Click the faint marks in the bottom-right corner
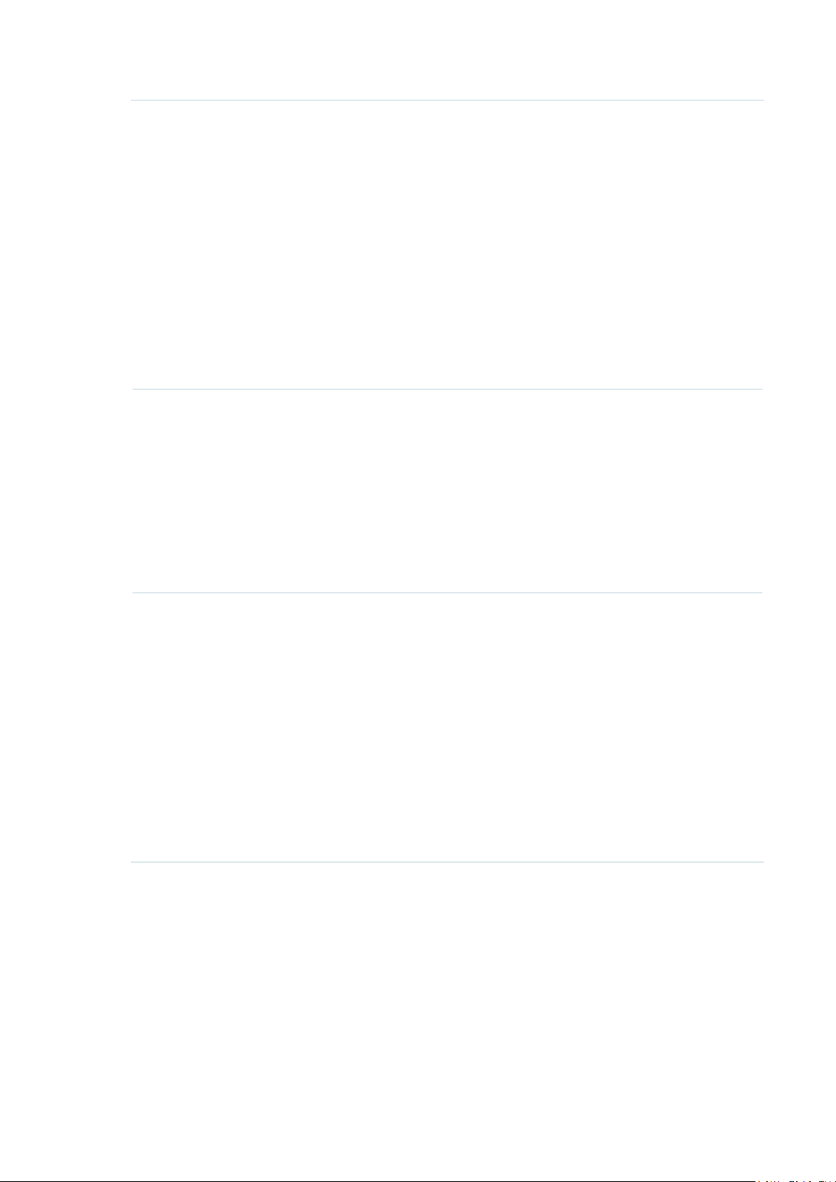This screenshot has height=1182, width=836. [x=795, y=1180]
